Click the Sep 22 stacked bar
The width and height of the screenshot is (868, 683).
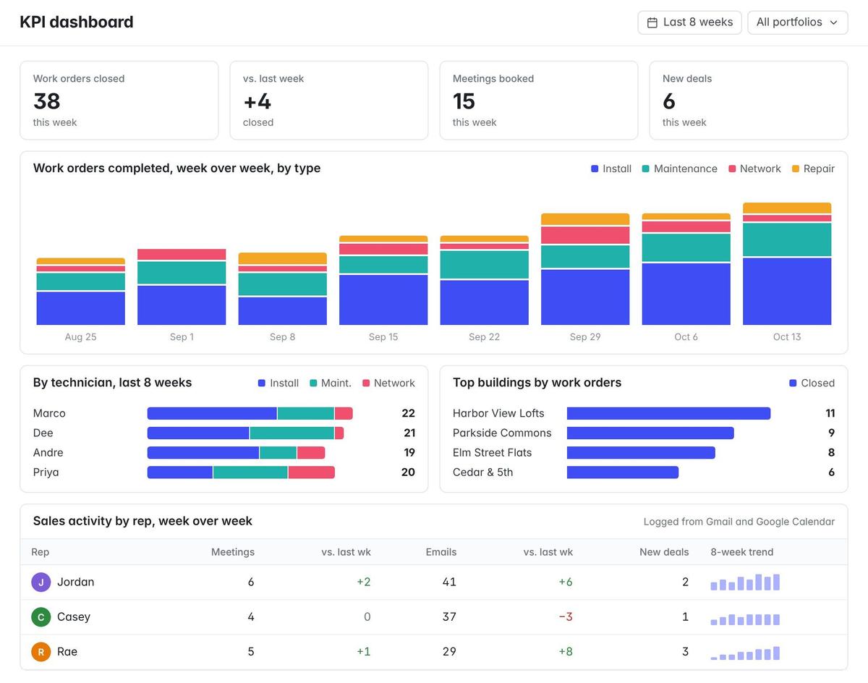click(x=485, y=280)
